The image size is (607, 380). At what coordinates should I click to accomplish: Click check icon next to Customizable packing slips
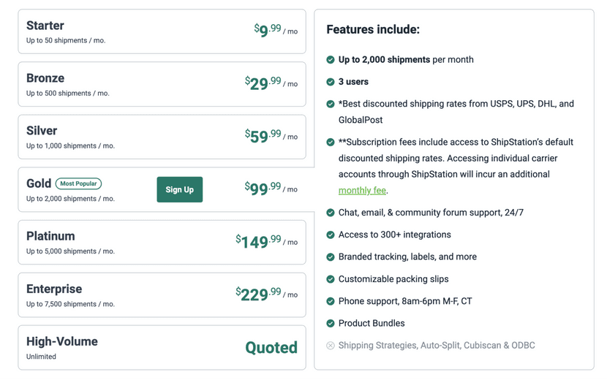pos(331,279)
